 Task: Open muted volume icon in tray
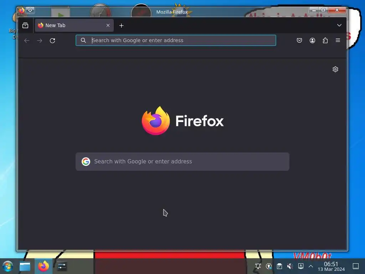pyautogui.click(x=290, y=266)
